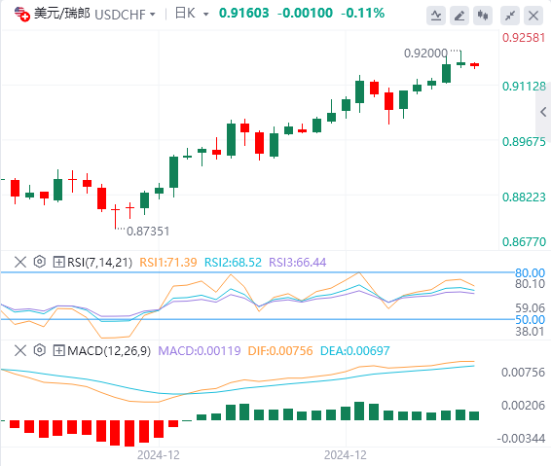This screenshot has height=466, width=551.
Task: Click the current price 0.91603
Action: [x=244, y=14]
